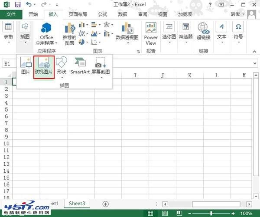
Task: Expand the 符号 symbols menu
Action: coord(238,33)
